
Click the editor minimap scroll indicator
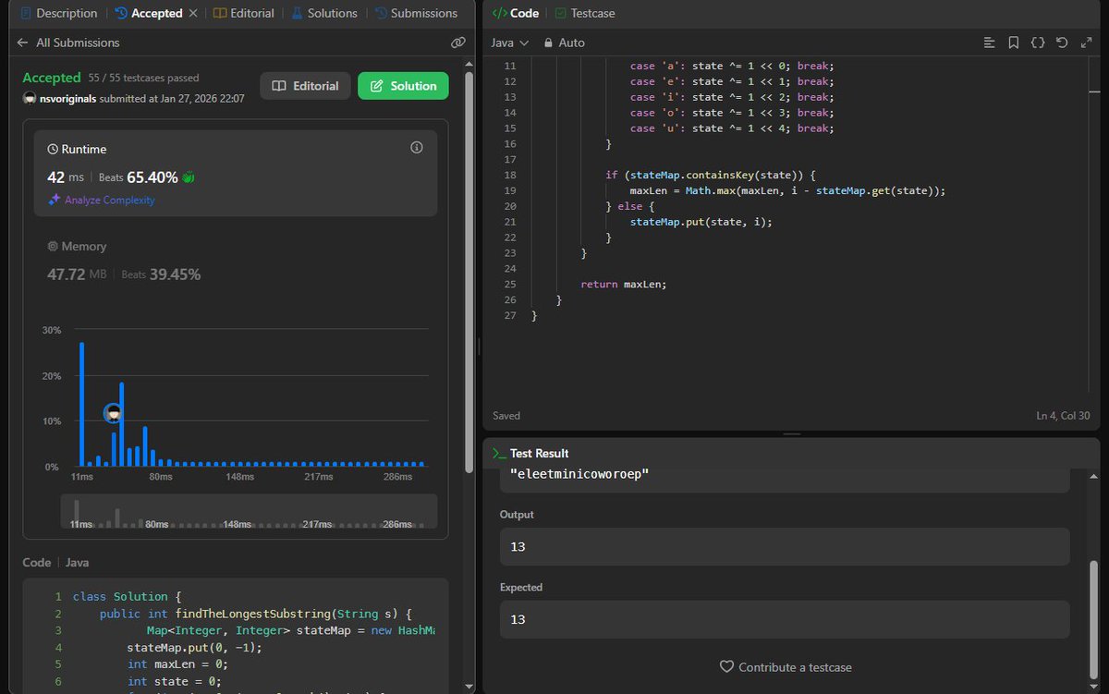[x=1095, y=91]
